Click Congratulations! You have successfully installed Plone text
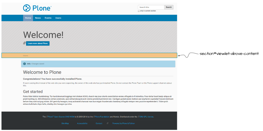 (x=52, y=79)
